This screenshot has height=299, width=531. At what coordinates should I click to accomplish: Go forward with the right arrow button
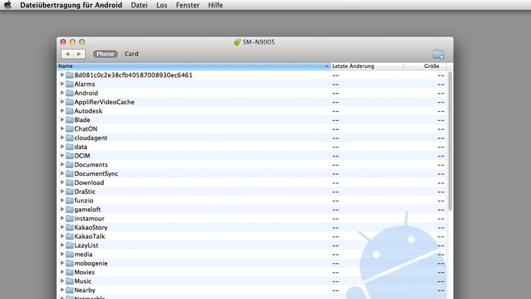(x=79, y=54)
